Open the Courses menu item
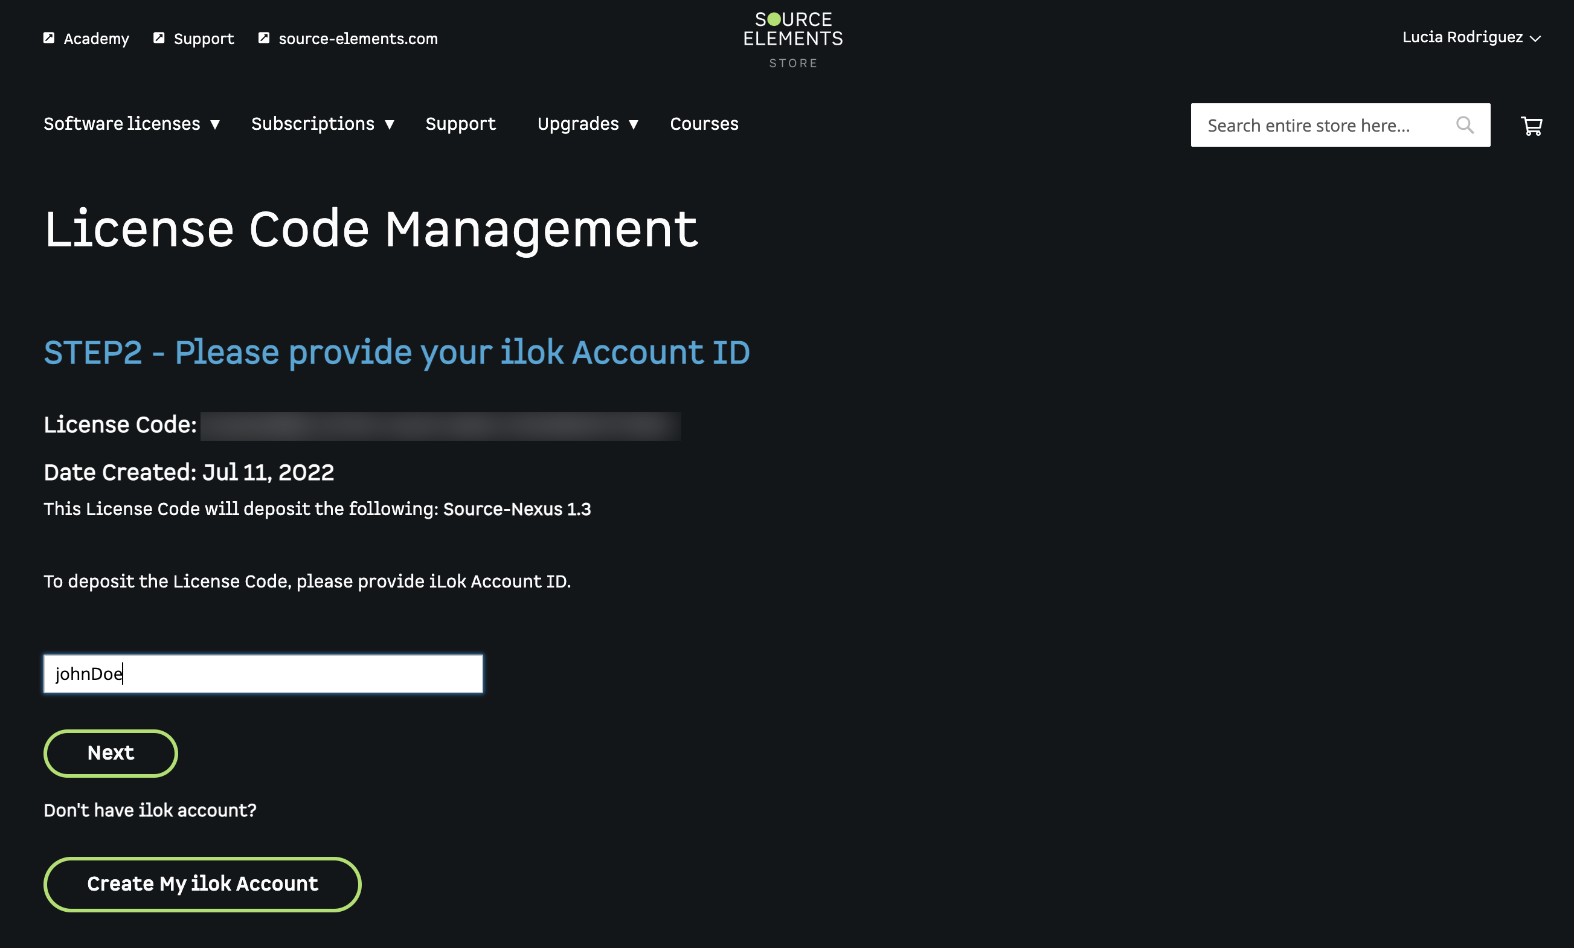 tap(704, 124)
